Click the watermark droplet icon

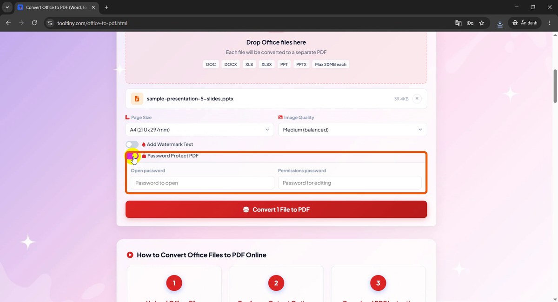[x=144, y=144]
